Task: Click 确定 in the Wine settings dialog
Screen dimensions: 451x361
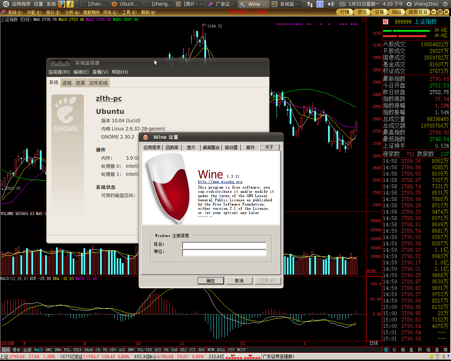Action: (211, 281)
